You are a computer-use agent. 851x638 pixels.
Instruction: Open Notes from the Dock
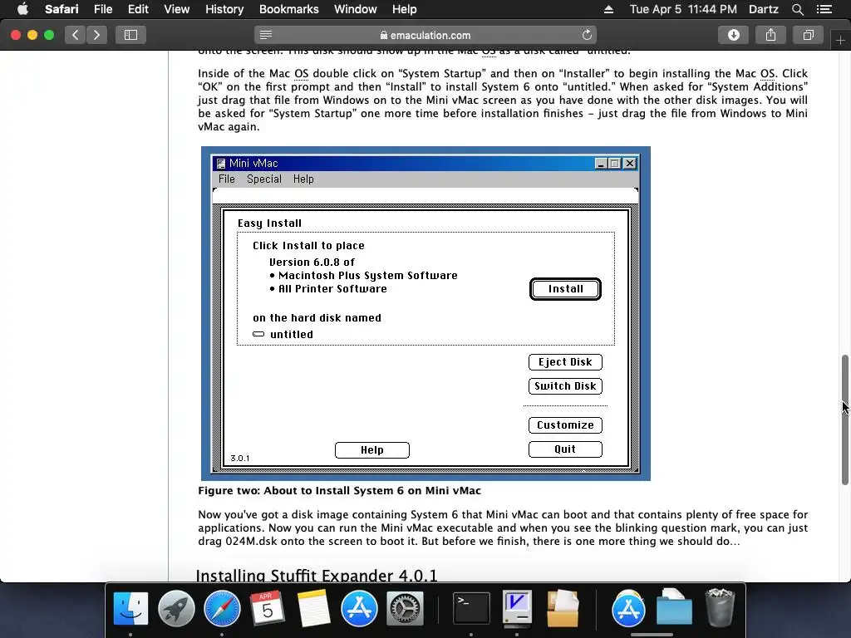tap(313, 608)
